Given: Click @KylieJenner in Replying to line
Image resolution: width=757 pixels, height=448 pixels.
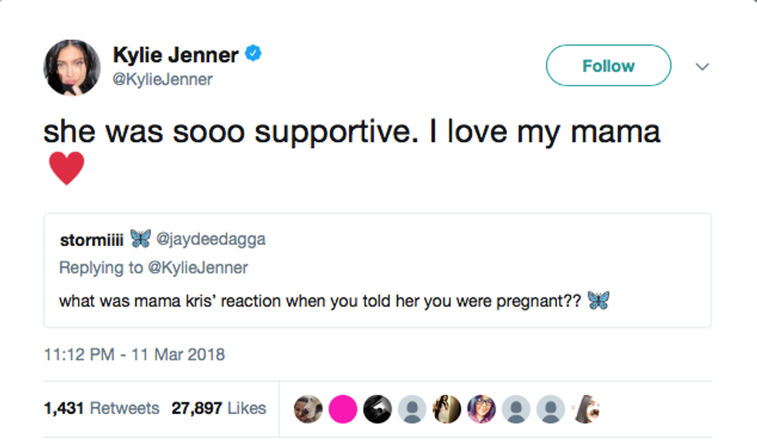Looking at the screenshot, I should pos(198,268).
